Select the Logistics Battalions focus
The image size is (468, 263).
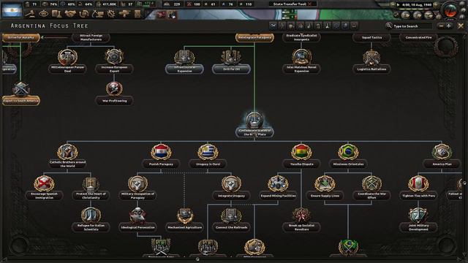point(371,61)
